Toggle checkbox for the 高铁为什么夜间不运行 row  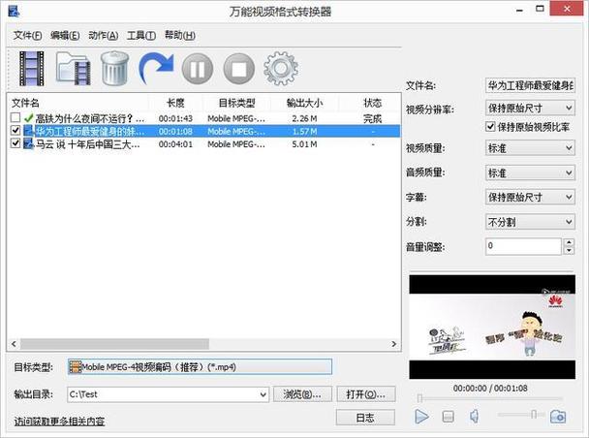pyautogui.click(x=15, y=117)
